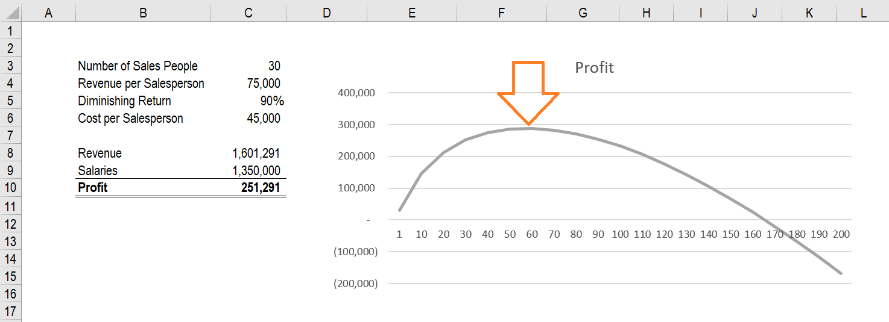This screenshot has height=322, width=889.
Task: Select row 2 header
Action: (x=11, y=48)
